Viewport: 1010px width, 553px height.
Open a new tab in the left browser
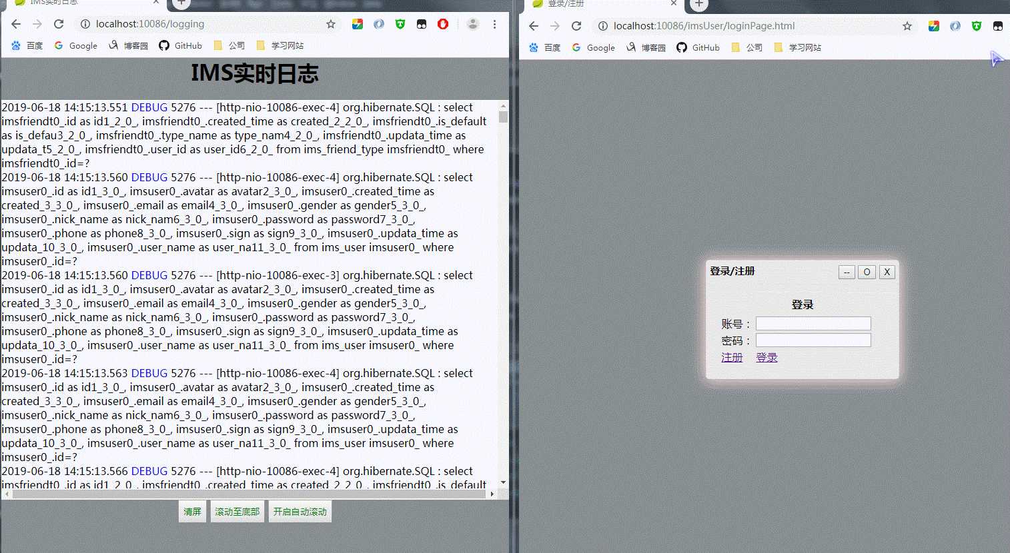coord(181,3)
